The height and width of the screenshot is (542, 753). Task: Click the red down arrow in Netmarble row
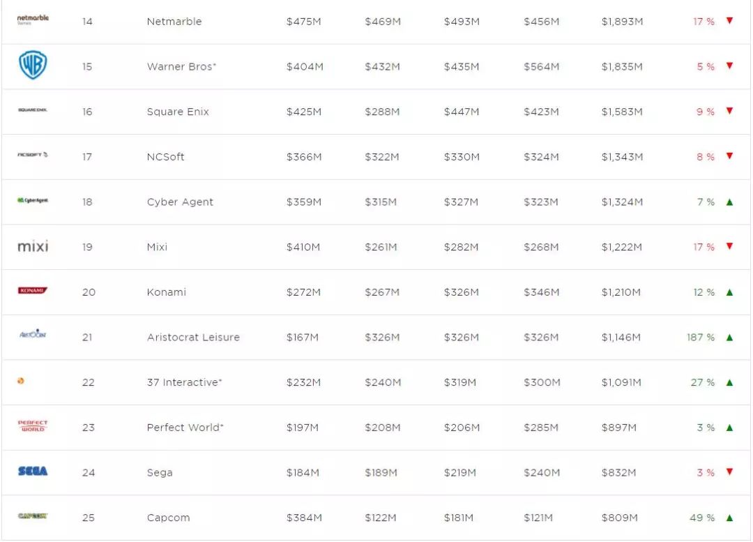tap(729, 21)
